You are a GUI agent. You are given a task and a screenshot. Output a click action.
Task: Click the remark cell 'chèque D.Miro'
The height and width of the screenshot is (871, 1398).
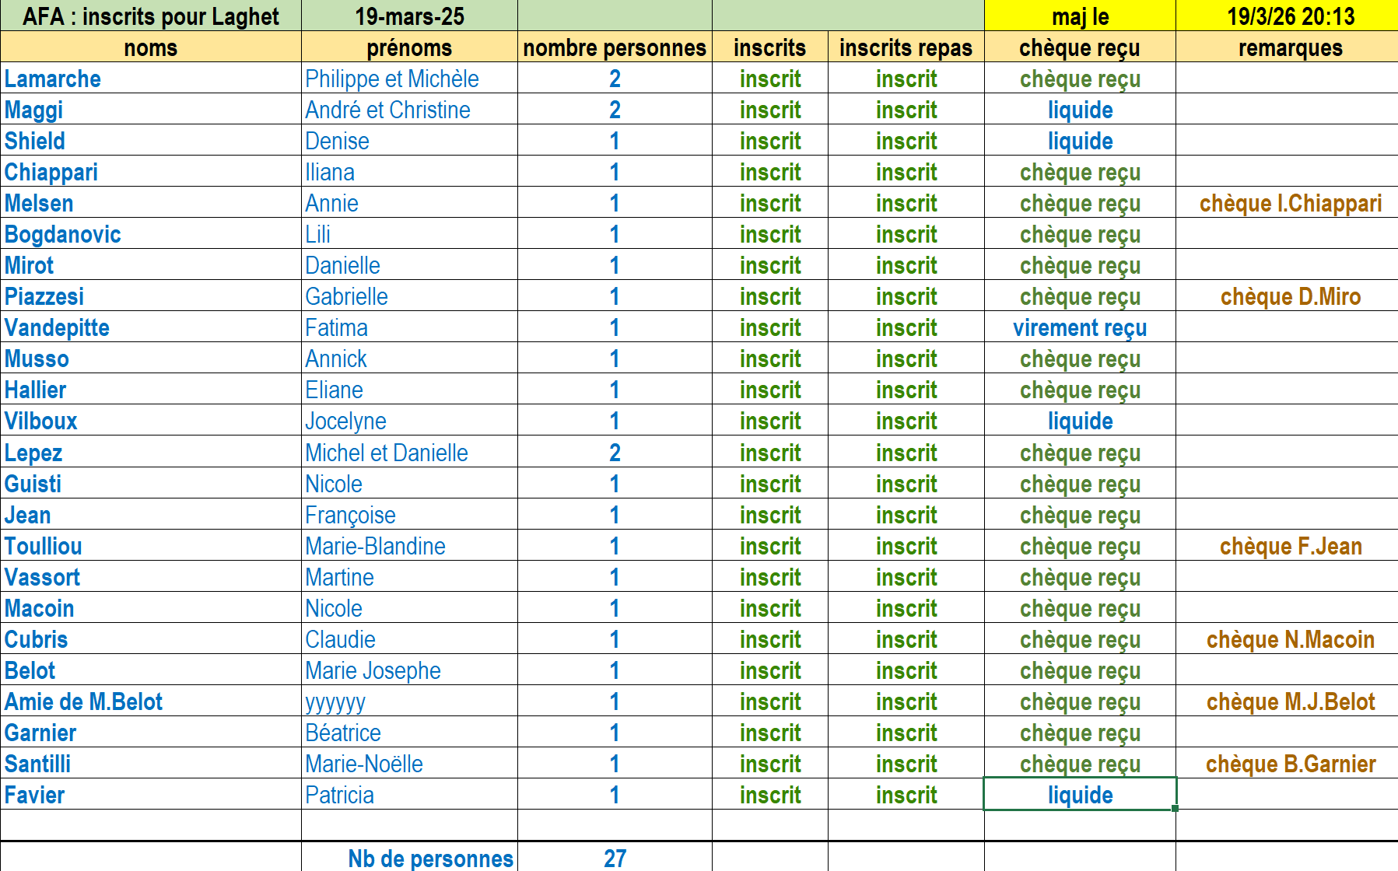point(1290,296)
